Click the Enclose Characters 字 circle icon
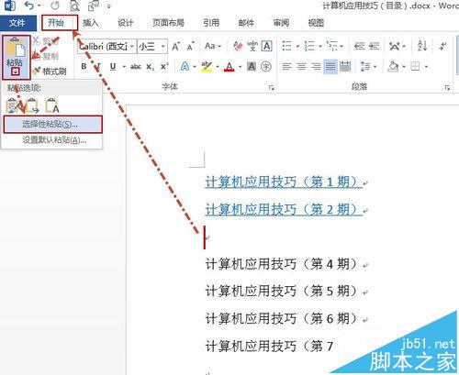 point(266,66)
